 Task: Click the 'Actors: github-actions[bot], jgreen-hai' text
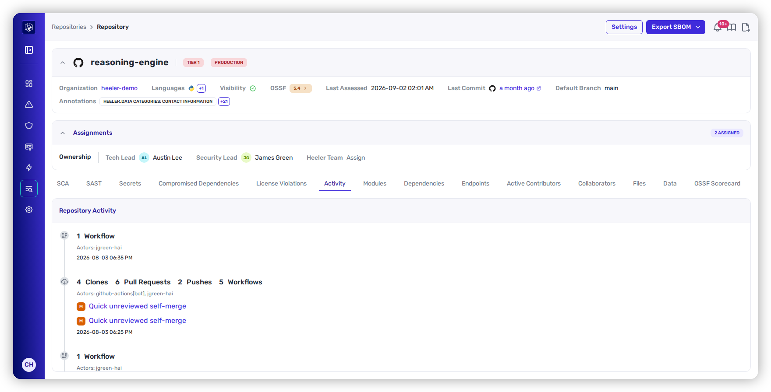tap(125, 294)
